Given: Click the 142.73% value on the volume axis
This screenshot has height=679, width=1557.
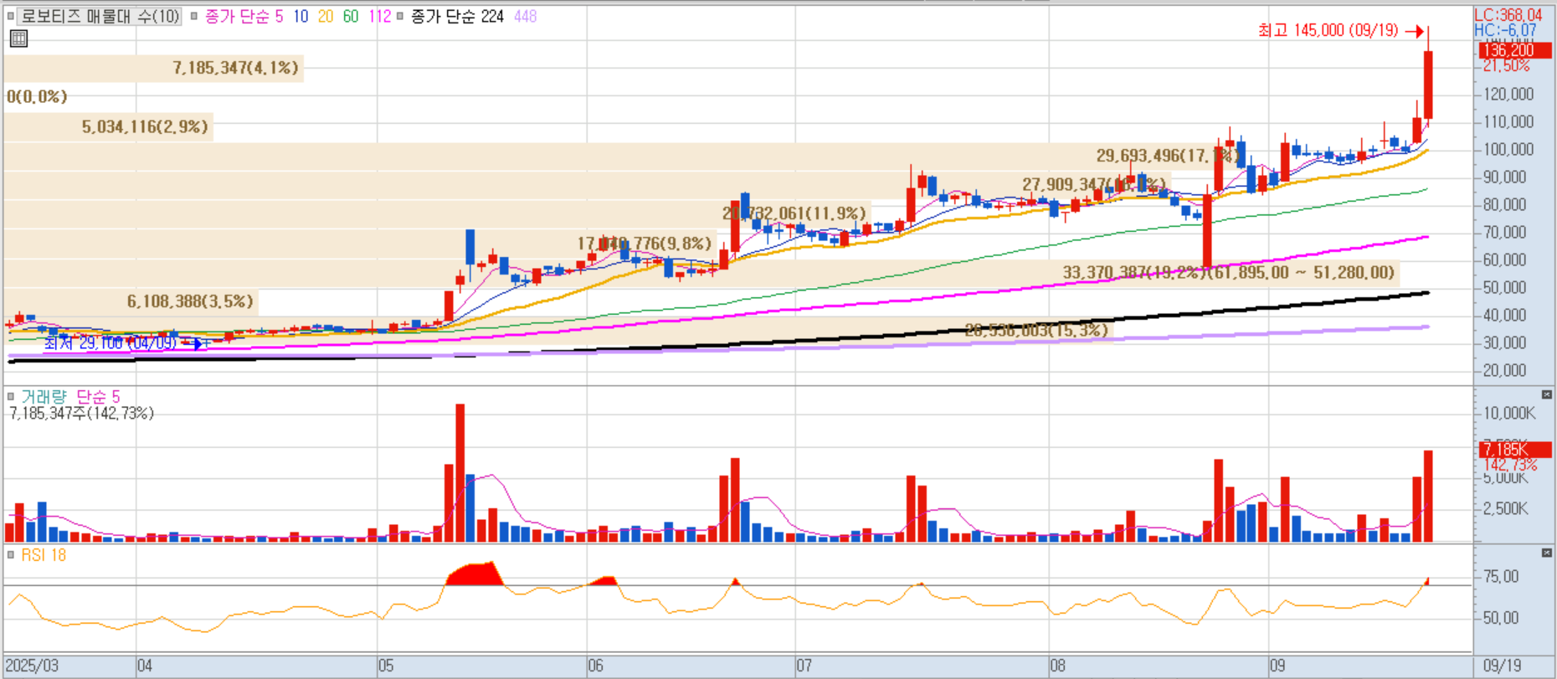Looking at the screenshot, I should point(1510,465).
